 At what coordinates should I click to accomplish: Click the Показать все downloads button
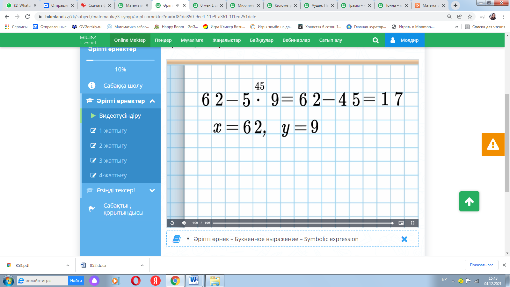pyautogui.click(x=482, y=265)
